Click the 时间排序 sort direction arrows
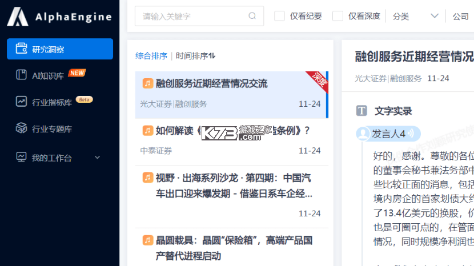Viewport: 474px width, 266px height. (x=212, y=55)
